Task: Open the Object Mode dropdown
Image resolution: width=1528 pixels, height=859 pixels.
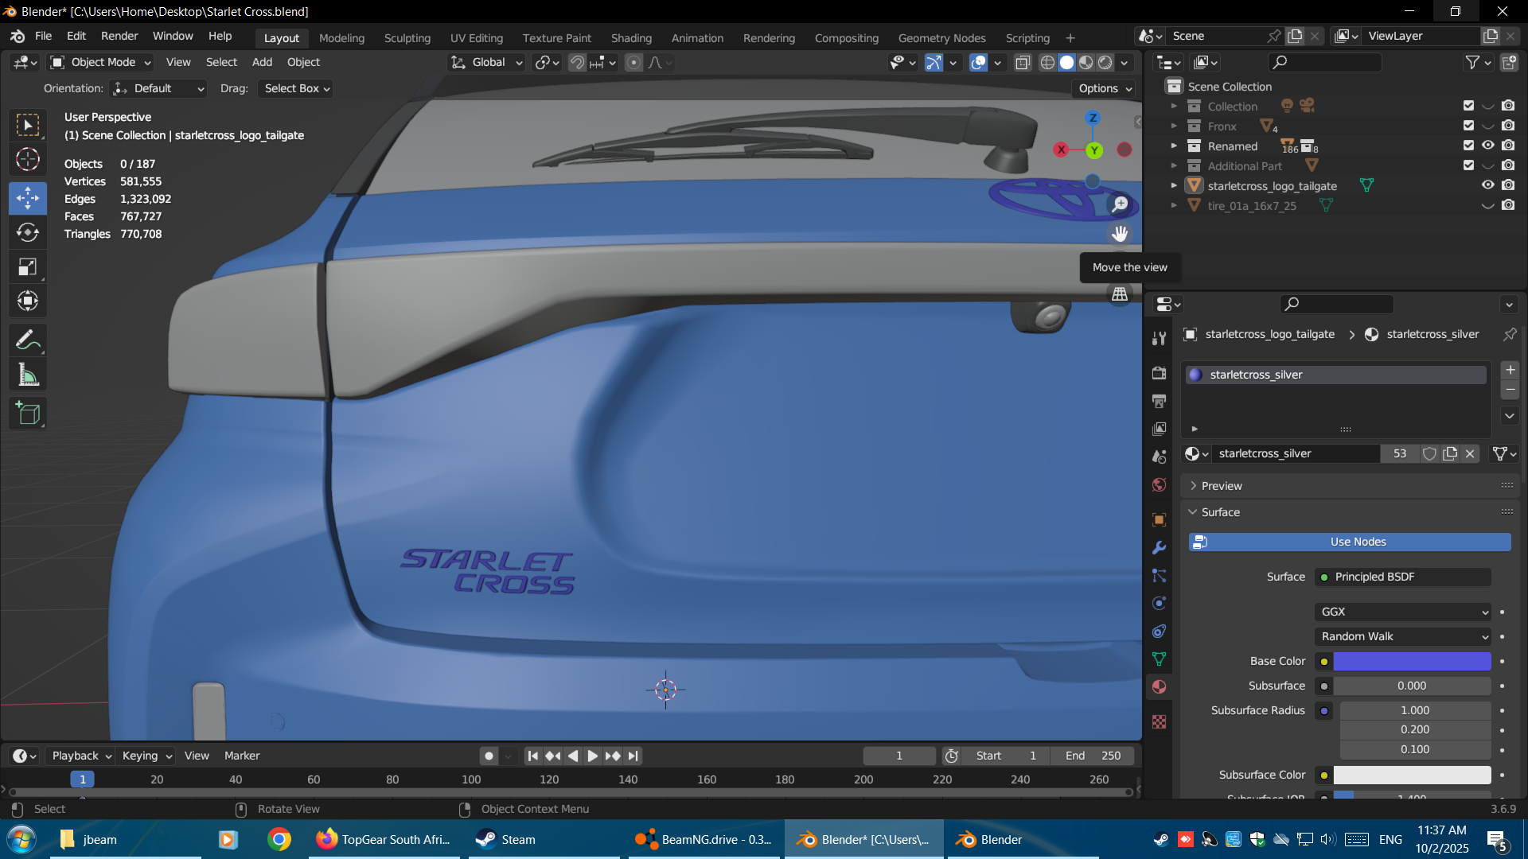Action: click(100, 62)
